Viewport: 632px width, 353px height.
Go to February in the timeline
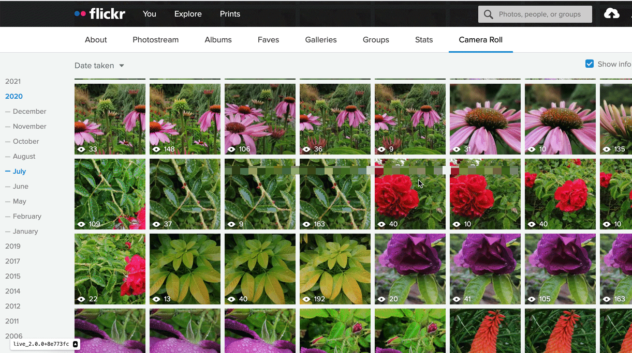[27, 216]
